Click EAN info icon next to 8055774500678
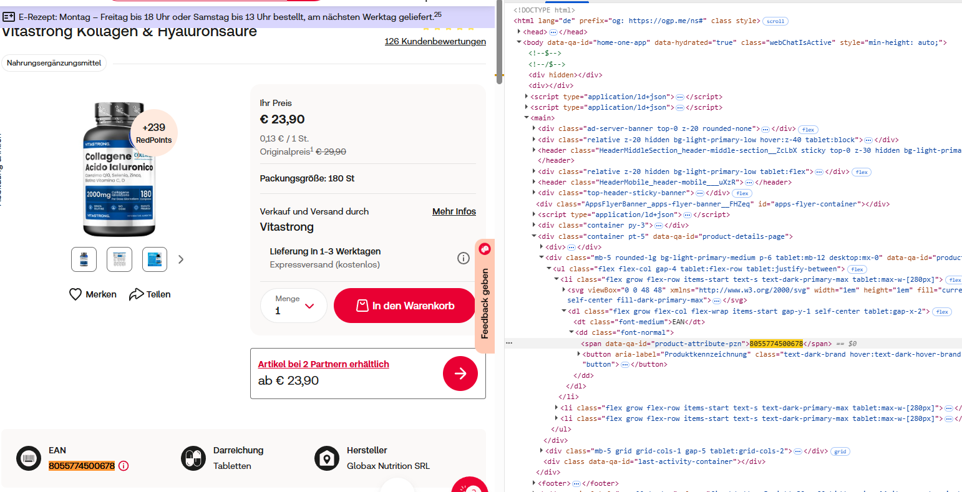This screenshot has height=492, width=962. tap(124, 466)
